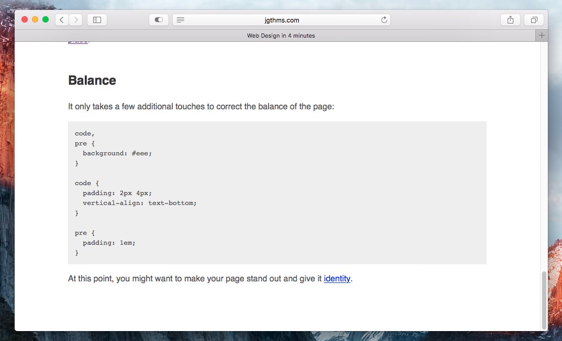Reload the jgthms.com page

tap(384, 20)
